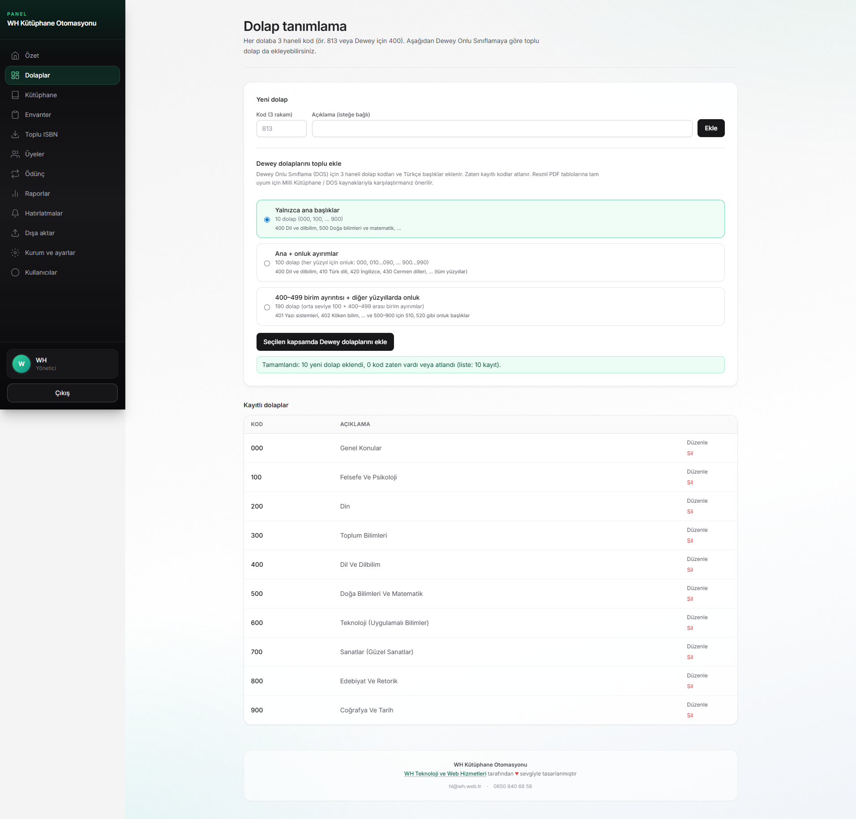Click the Raporlar bar chart icon
The height and width of the screenshot is (819, 856).
[15, 194]
